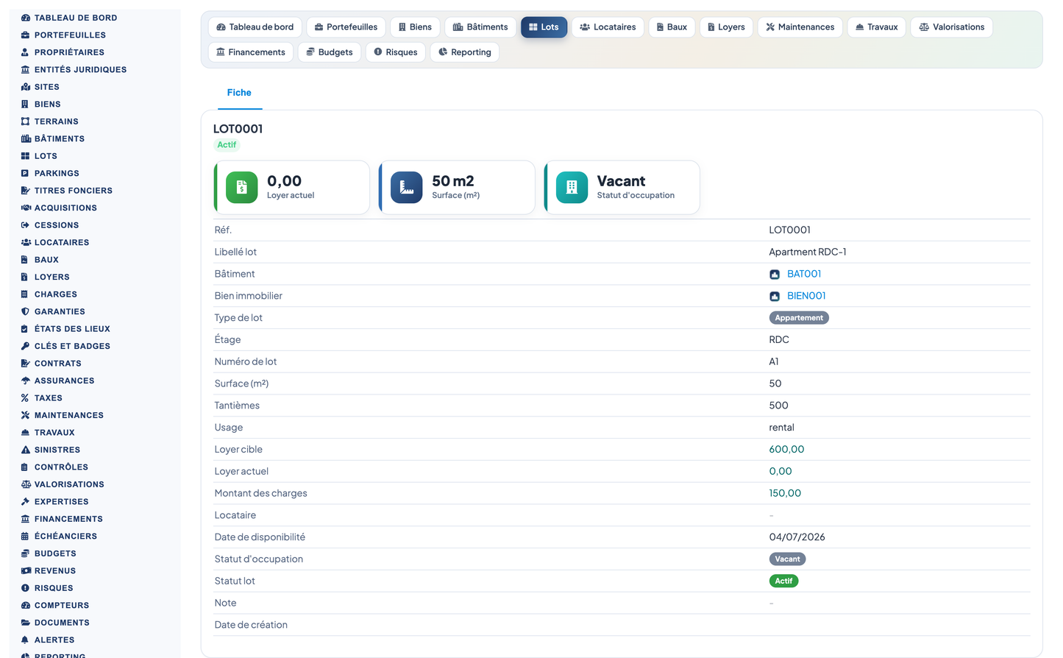Click the 04/07/2026 availability date
The width and height of the screenshot is (1063, 658).
tap(797, 537)
